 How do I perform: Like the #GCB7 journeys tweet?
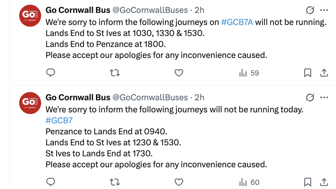pyautogui.click(x=179, y=182)
